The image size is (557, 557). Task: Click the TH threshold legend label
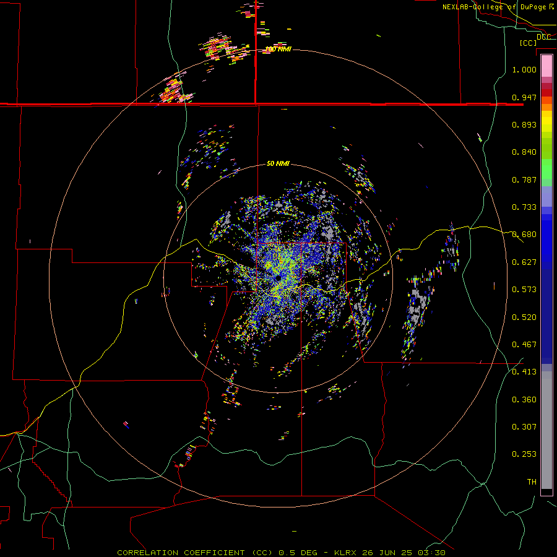pos(532,482)
